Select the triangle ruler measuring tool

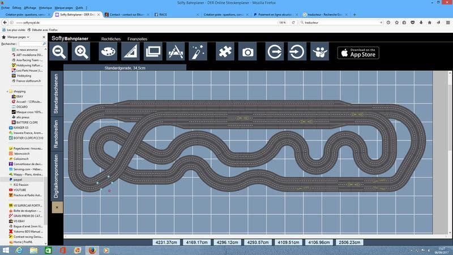point(131,52)
